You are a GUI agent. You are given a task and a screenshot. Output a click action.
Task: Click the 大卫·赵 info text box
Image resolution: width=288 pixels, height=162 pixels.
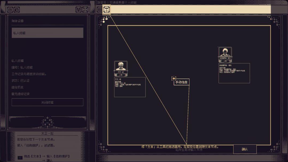(130, 87)
